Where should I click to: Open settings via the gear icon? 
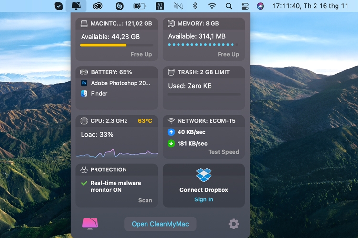coord(234,224)
